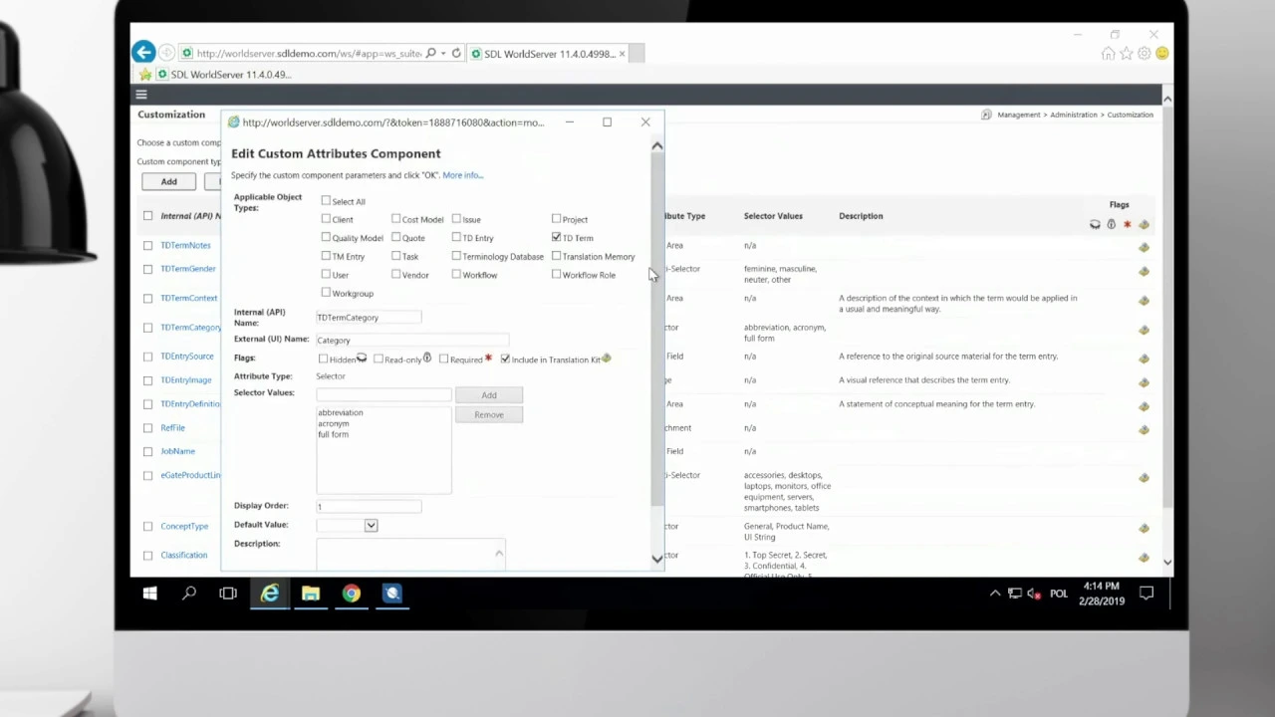Open File Explorer from the taskbar
This screenshot has width=1275, height=717.
point(311,594)
